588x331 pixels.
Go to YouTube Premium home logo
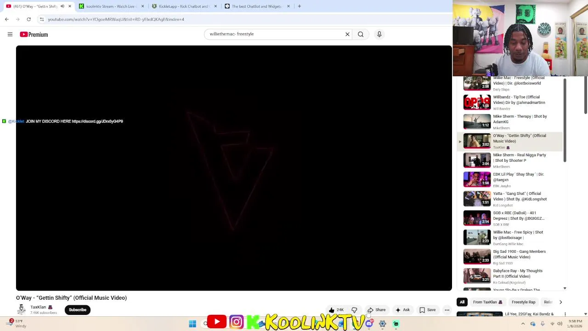point(34,34)
